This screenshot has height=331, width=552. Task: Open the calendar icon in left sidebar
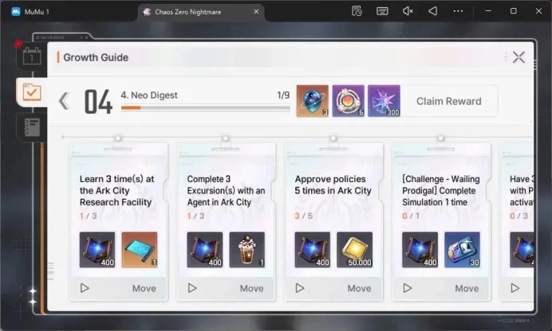32,56
